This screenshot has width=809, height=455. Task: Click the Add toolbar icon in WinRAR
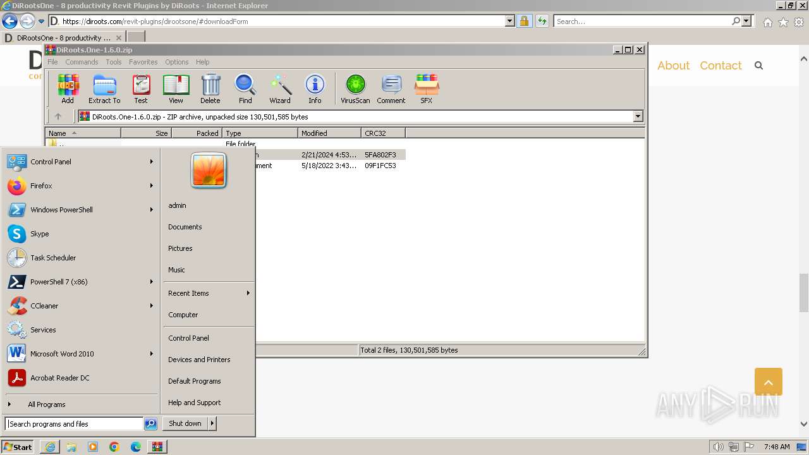pyautogui.click(x=68, y=88)
